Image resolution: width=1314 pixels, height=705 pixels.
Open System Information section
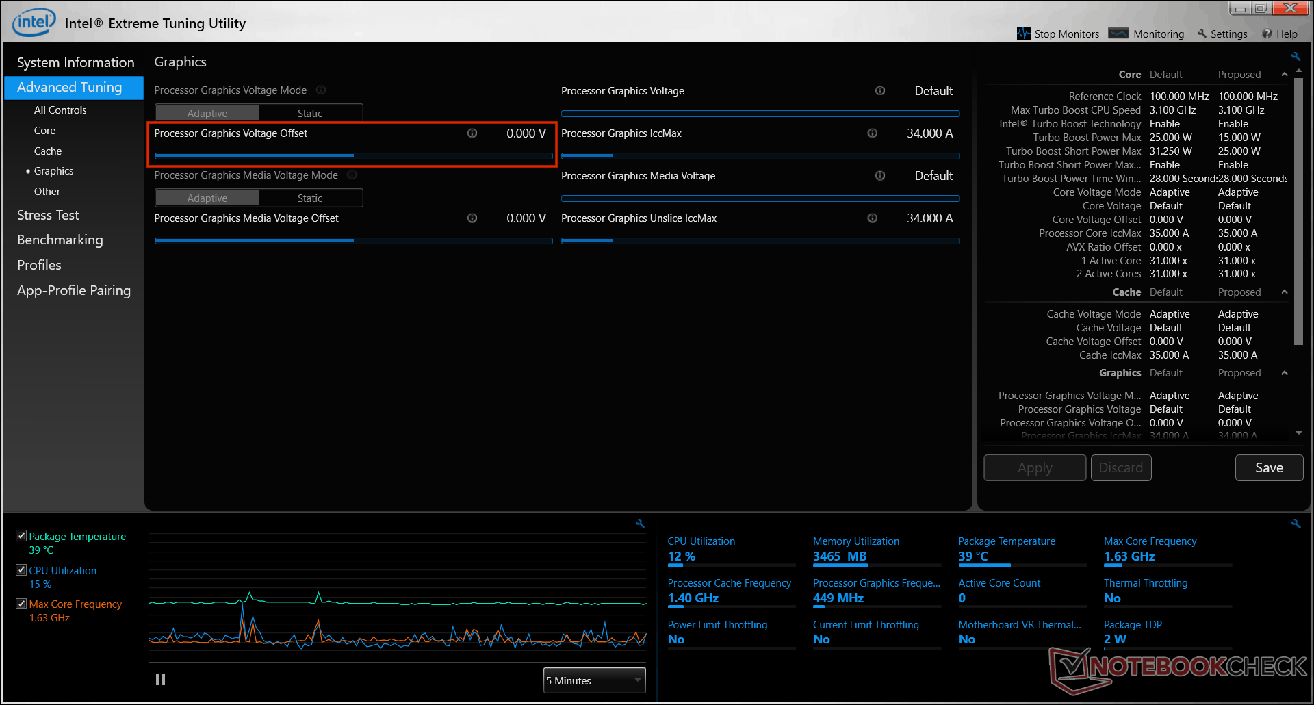75,62
